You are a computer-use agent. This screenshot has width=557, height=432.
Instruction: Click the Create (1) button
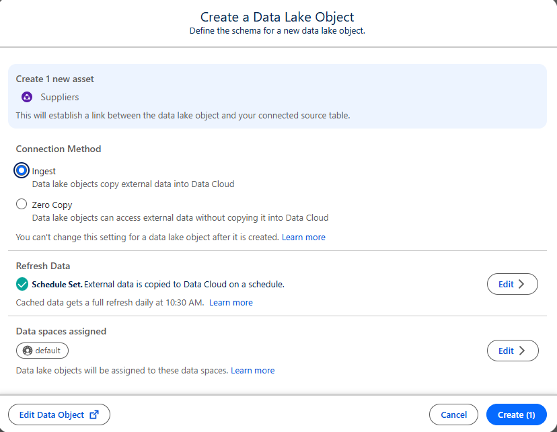click(516, 415)
